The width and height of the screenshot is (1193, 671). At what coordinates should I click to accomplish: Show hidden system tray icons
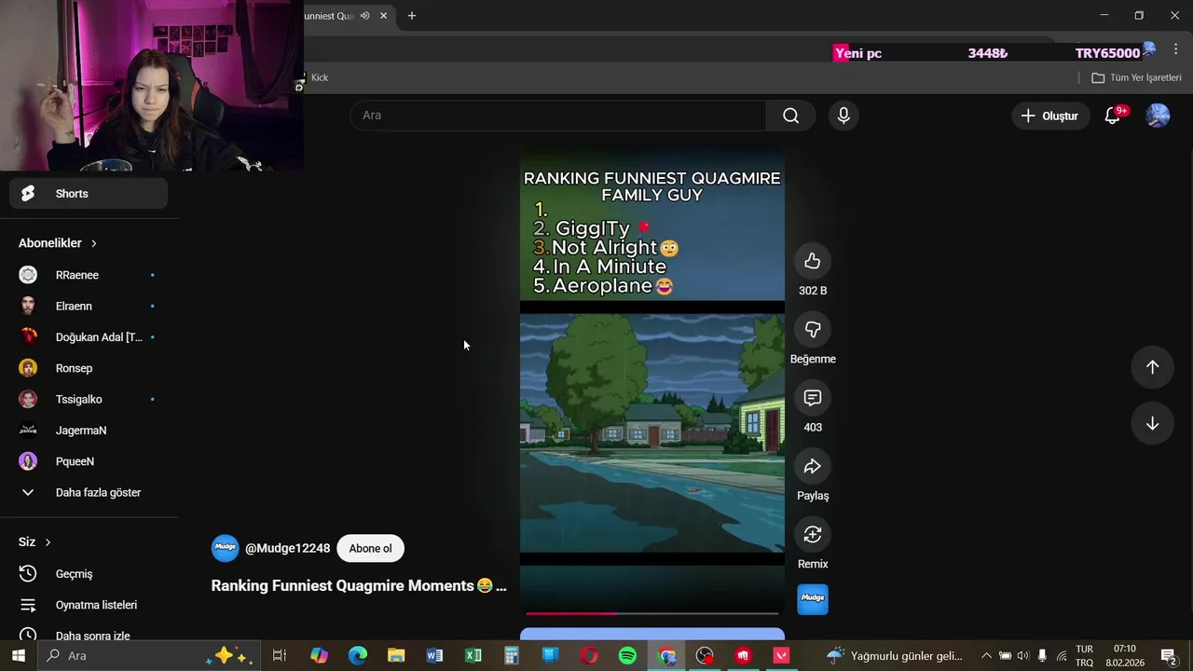pyautogui.click(x=986, y=655)
